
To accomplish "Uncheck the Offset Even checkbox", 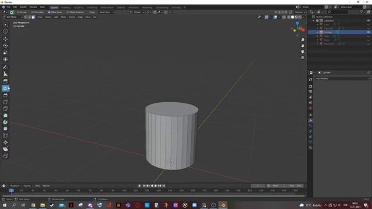I will click(49, 12).
